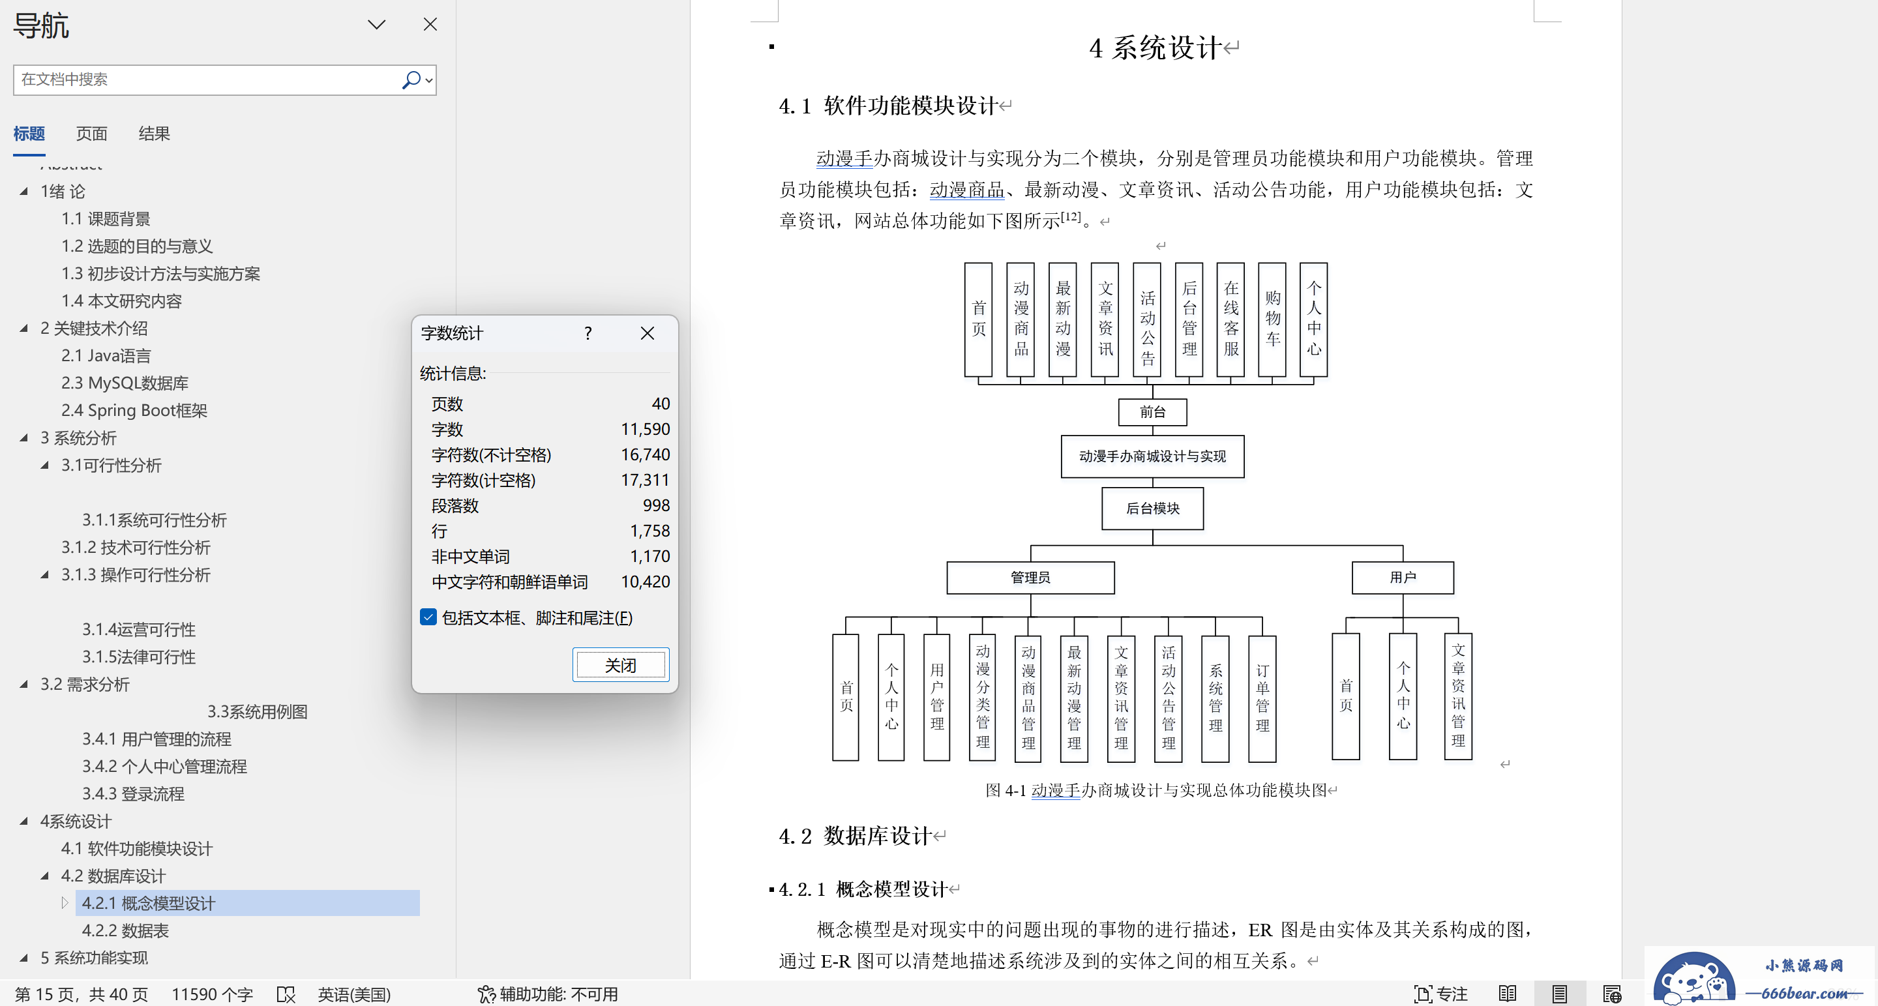Click the search magnifier icon in navigation pane
Image resolution: width=1878 pixels, height=1006 pixels.
(410, 80)
